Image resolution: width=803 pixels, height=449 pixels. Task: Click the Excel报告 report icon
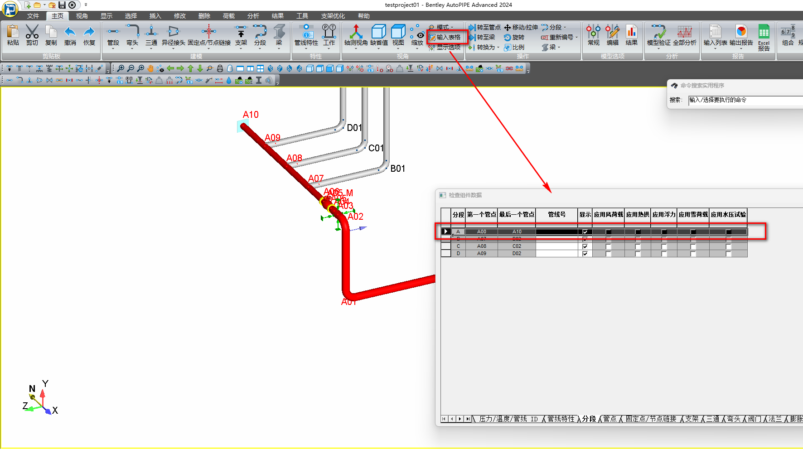click(x=764, y=36)
